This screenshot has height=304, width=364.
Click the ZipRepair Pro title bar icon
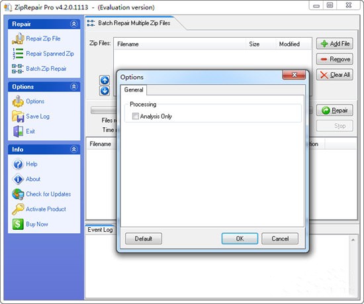pos(8,7)
